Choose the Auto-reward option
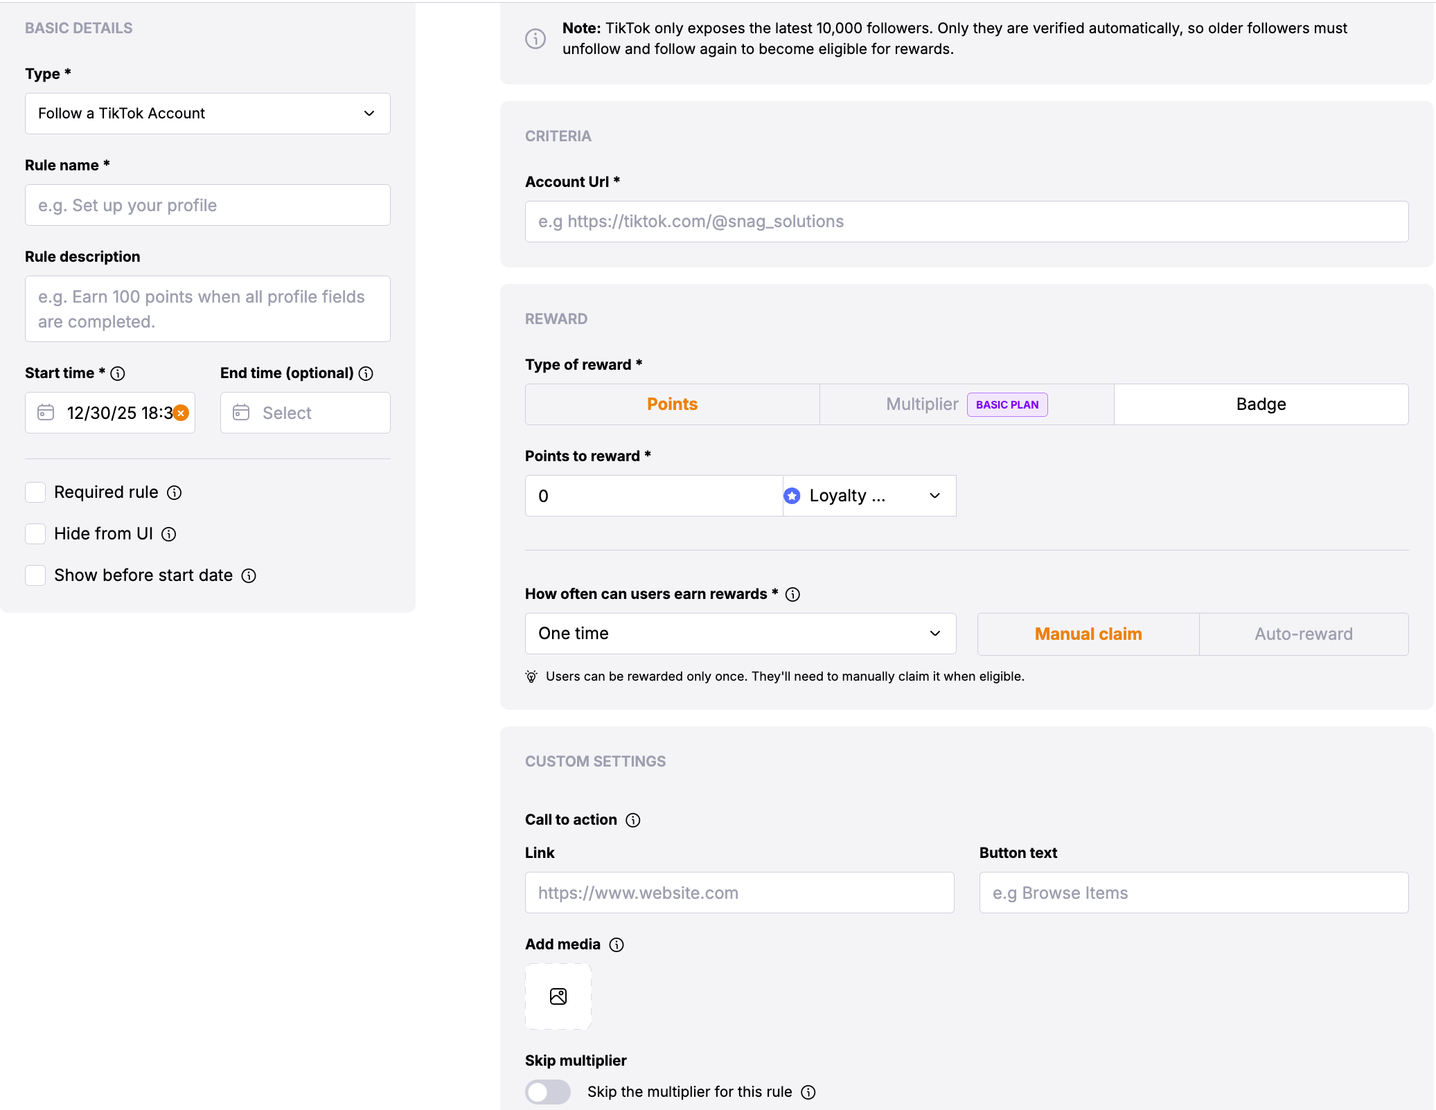This screenshot has width=1436, height=1110. 1303,634
